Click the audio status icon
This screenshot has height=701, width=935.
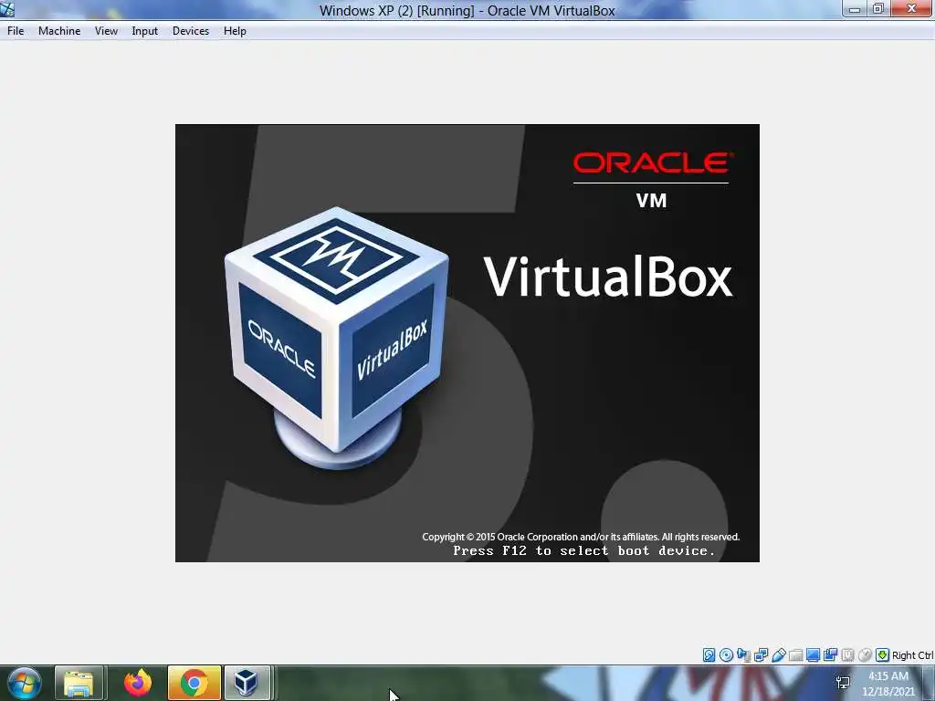743,655
